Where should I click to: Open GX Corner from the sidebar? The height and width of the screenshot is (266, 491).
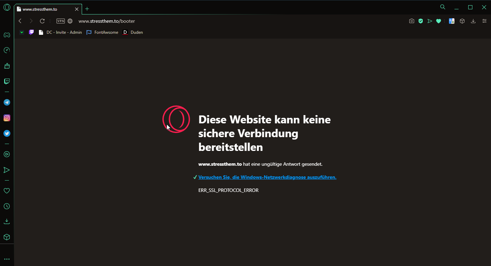pyautogui.click(x=7, y=35)
